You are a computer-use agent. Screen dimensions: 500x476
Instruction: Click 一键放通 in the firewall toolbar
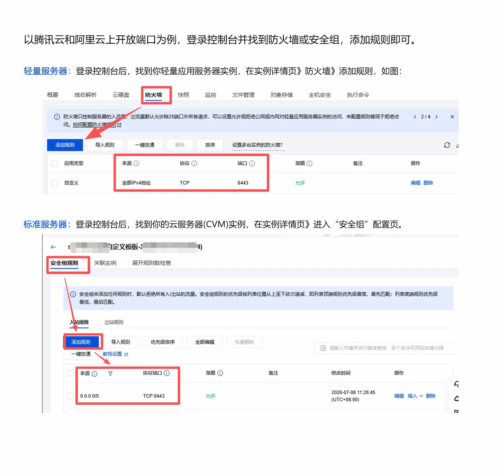(145, 145)
